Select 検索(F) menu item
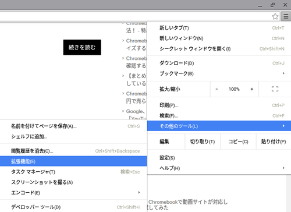The image size is (291, 212). coord(219,116)
